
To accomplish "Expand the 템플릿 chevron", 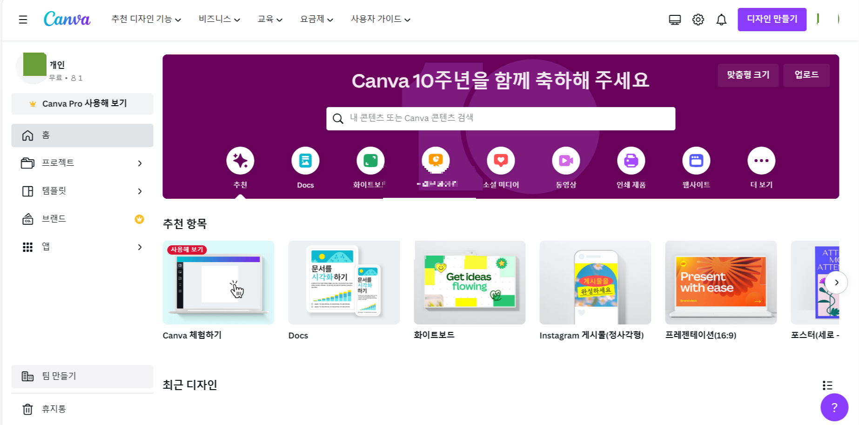I will [140, 191].
